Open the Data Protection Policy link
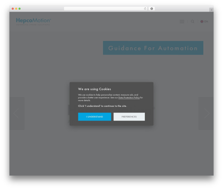 coord(129,97)
